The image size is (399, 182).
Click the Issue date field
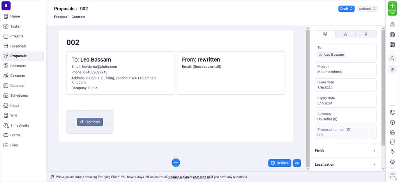[x=346, y=85]
